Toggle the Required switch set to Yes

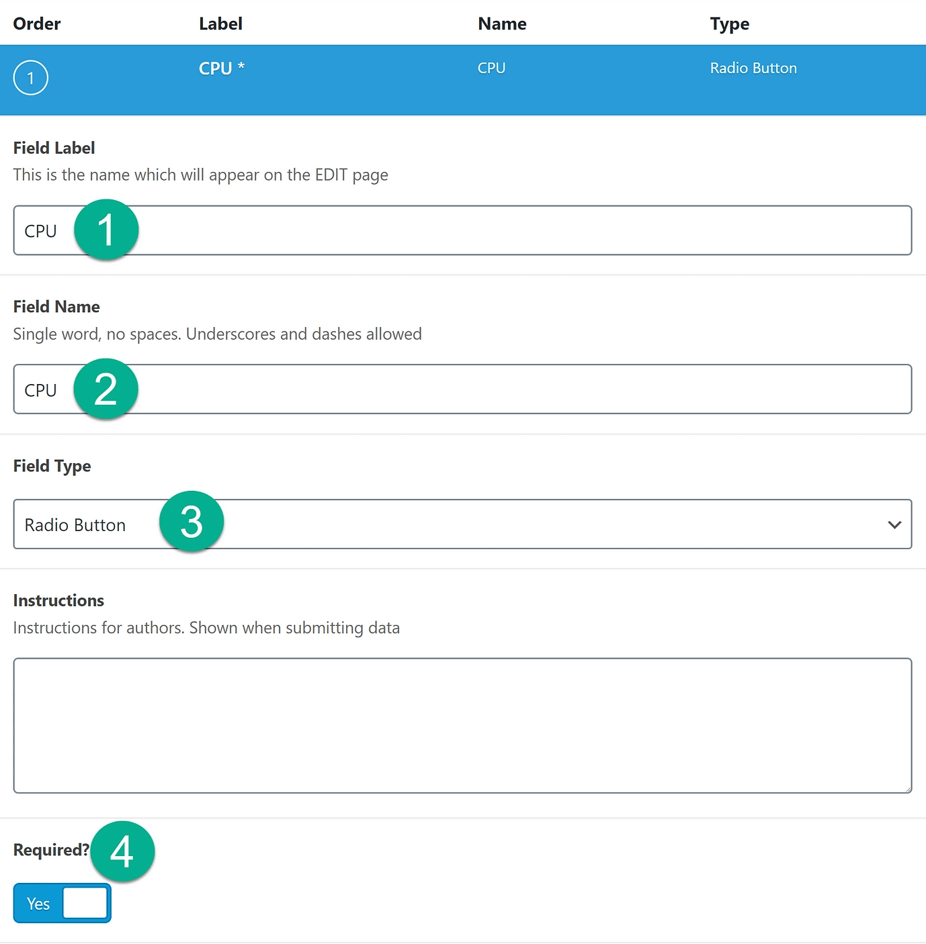62,903
